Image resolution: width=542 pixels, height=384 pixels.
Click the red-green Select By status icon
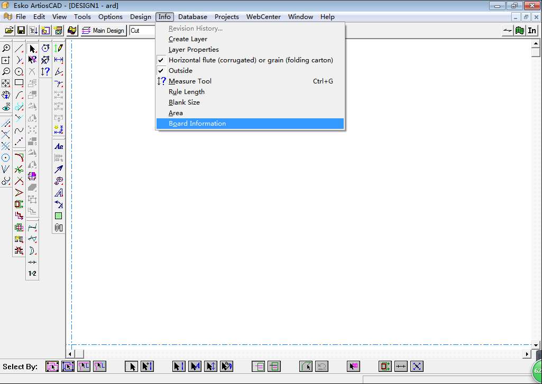tap(385, 367)
